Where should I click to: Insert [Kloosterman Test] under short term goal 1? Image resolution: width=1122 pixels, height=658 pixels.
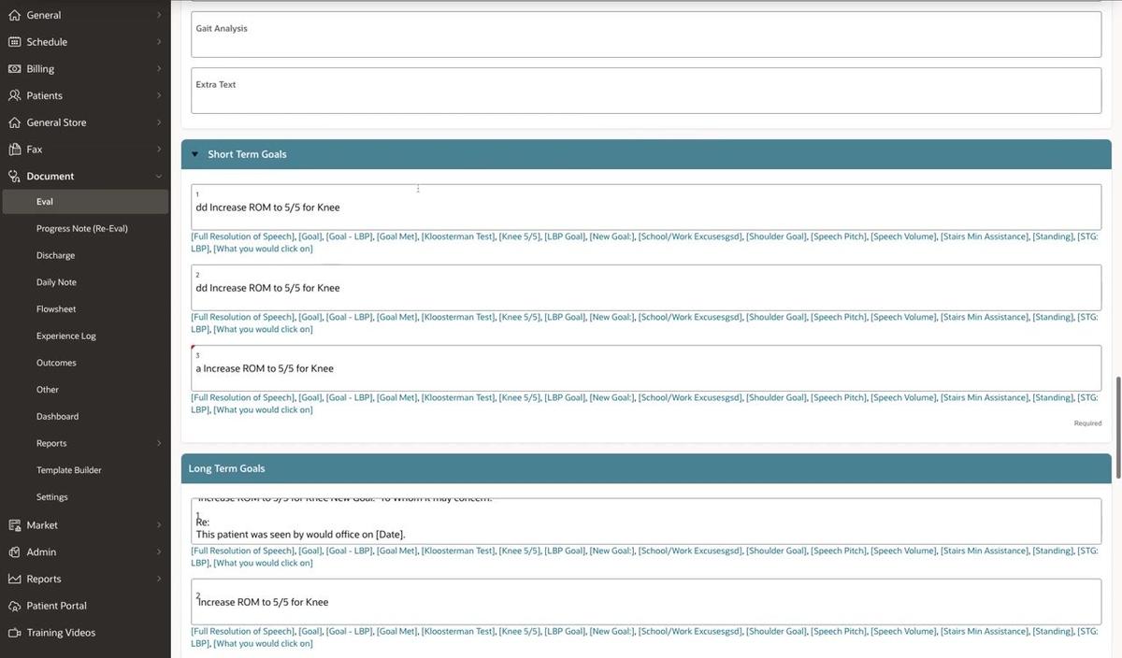(458, 237)
